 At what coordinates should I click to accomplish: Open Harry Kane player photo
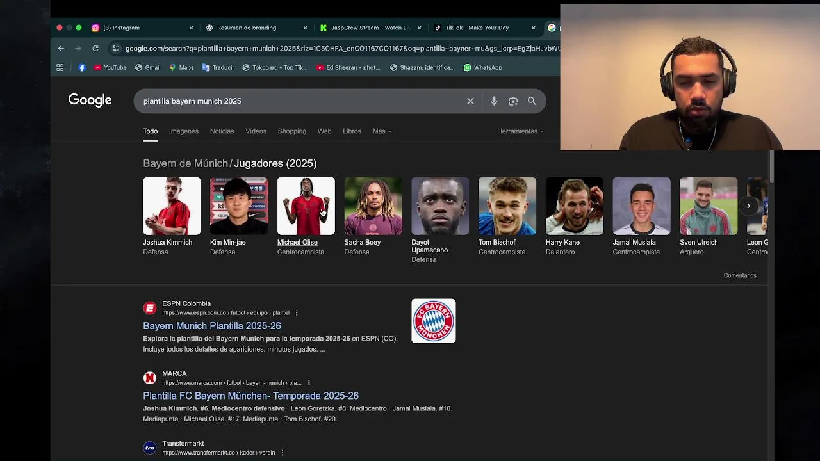coord(574,206)
